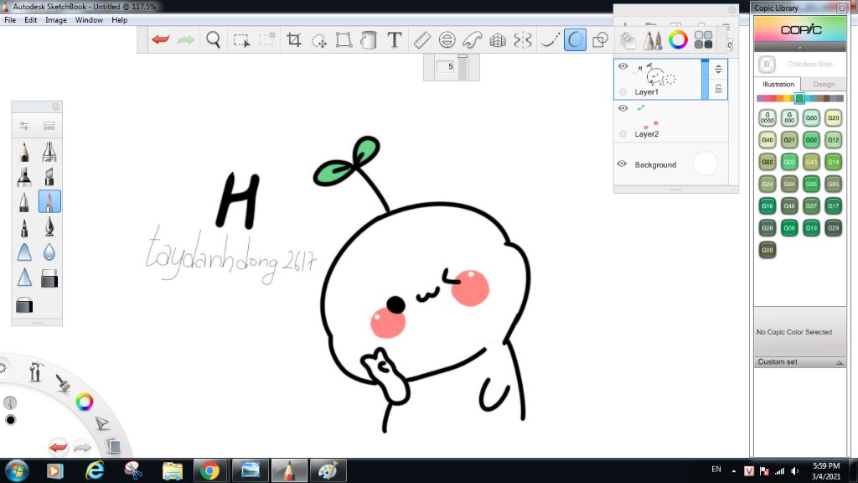Enable the Ruler guide tool
The height and width of the screenshot is (483, 858).
tap(421, 40)
